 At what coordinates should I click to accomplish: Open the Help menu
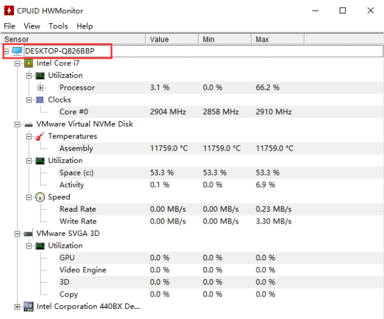85,26
